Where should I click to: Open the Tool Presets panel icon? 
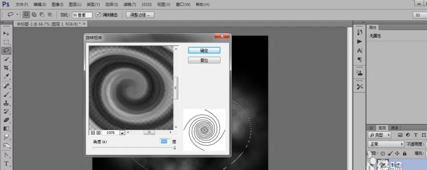click(x=360, y=86)
